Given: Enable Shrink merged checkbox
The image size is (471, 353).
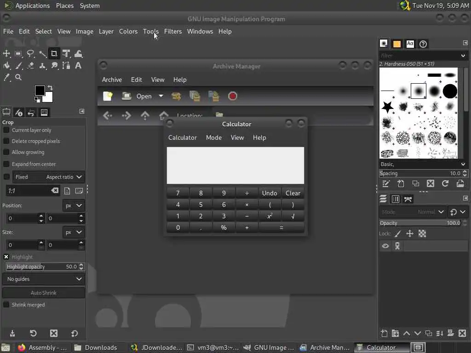Looking at the screenshot, I should point(6,305).
